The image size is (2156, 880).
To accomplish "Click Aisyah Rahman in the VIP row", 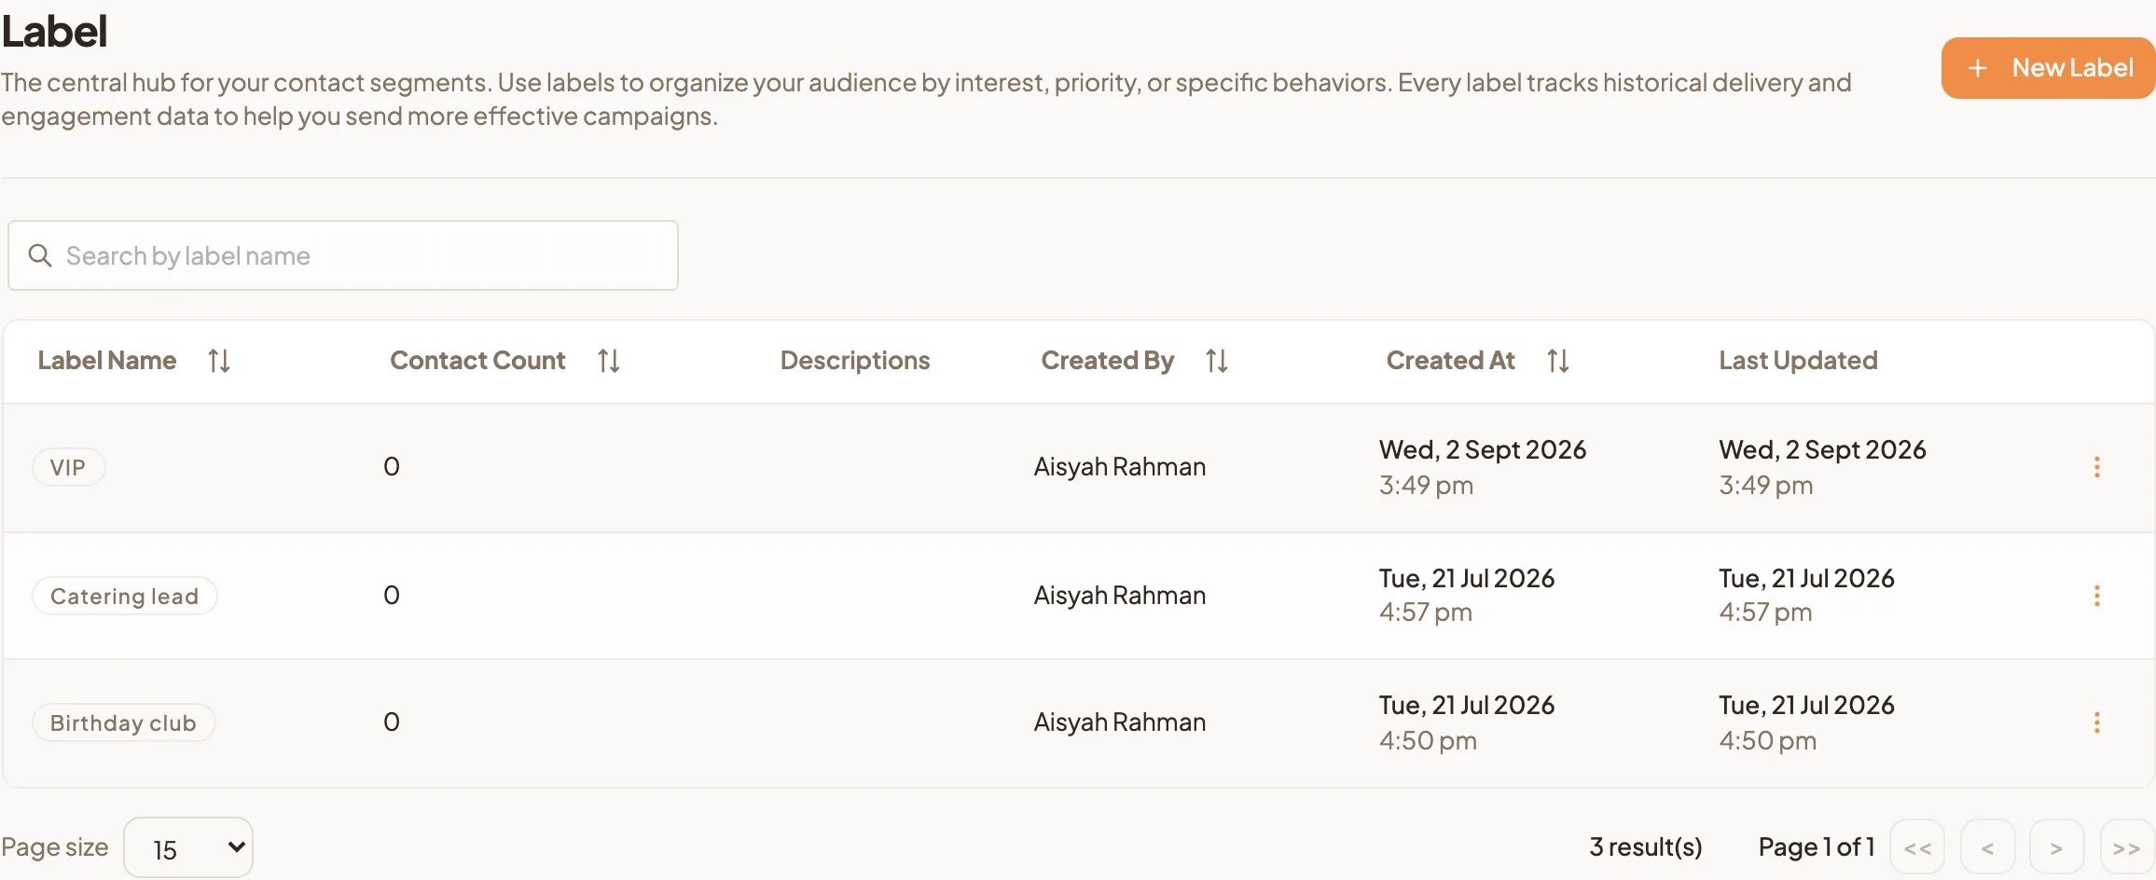I will point(1120,466).
